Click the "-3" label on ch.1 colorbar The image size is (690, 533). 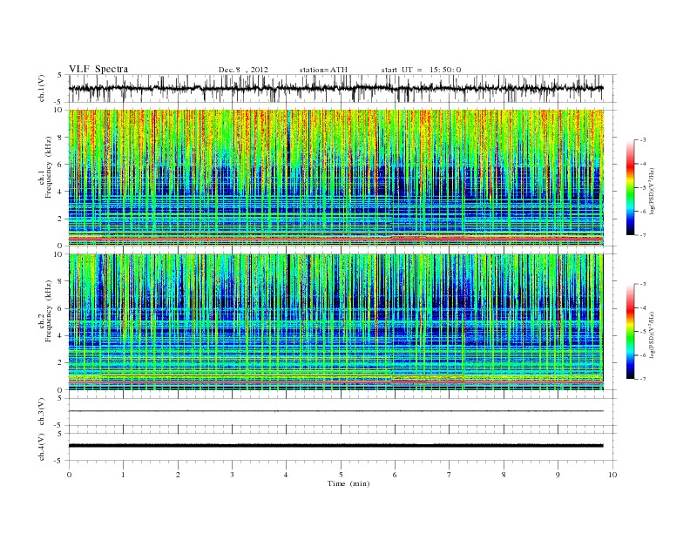(x=643, y=140)
